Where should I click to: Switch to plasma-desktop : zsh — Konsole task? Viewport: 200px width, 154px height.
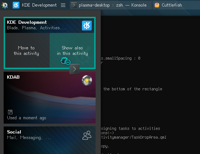click(x=111, y=5)
